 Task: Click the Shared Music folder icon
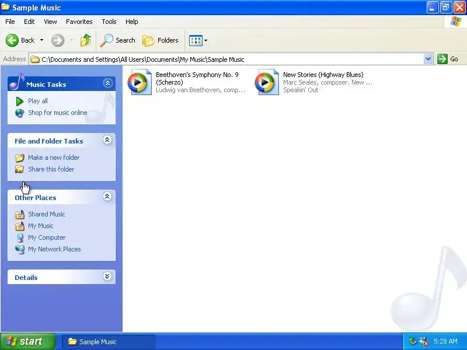pos(20,214)
